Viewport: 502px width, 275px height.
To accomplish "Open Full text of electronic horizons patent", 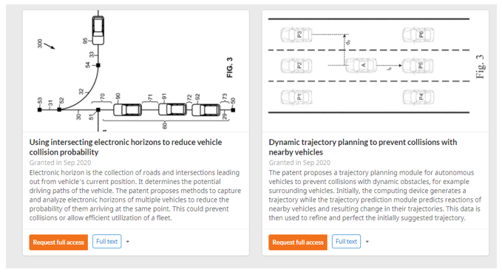I will point(107,242).
